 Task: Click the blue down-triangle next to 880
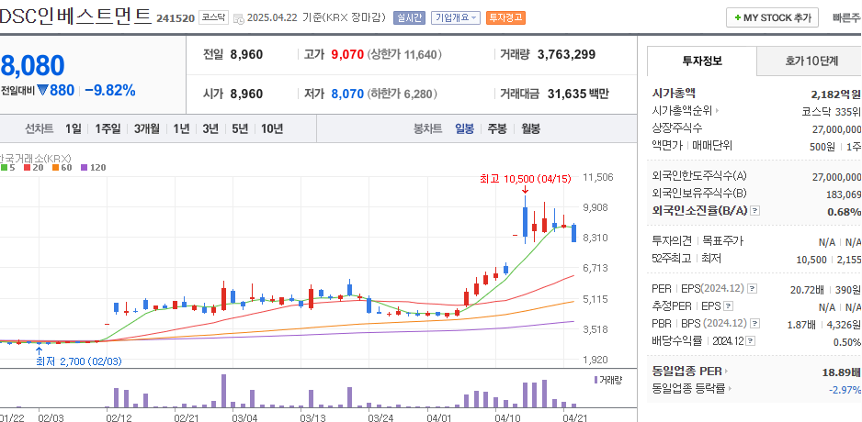point(42,91)
